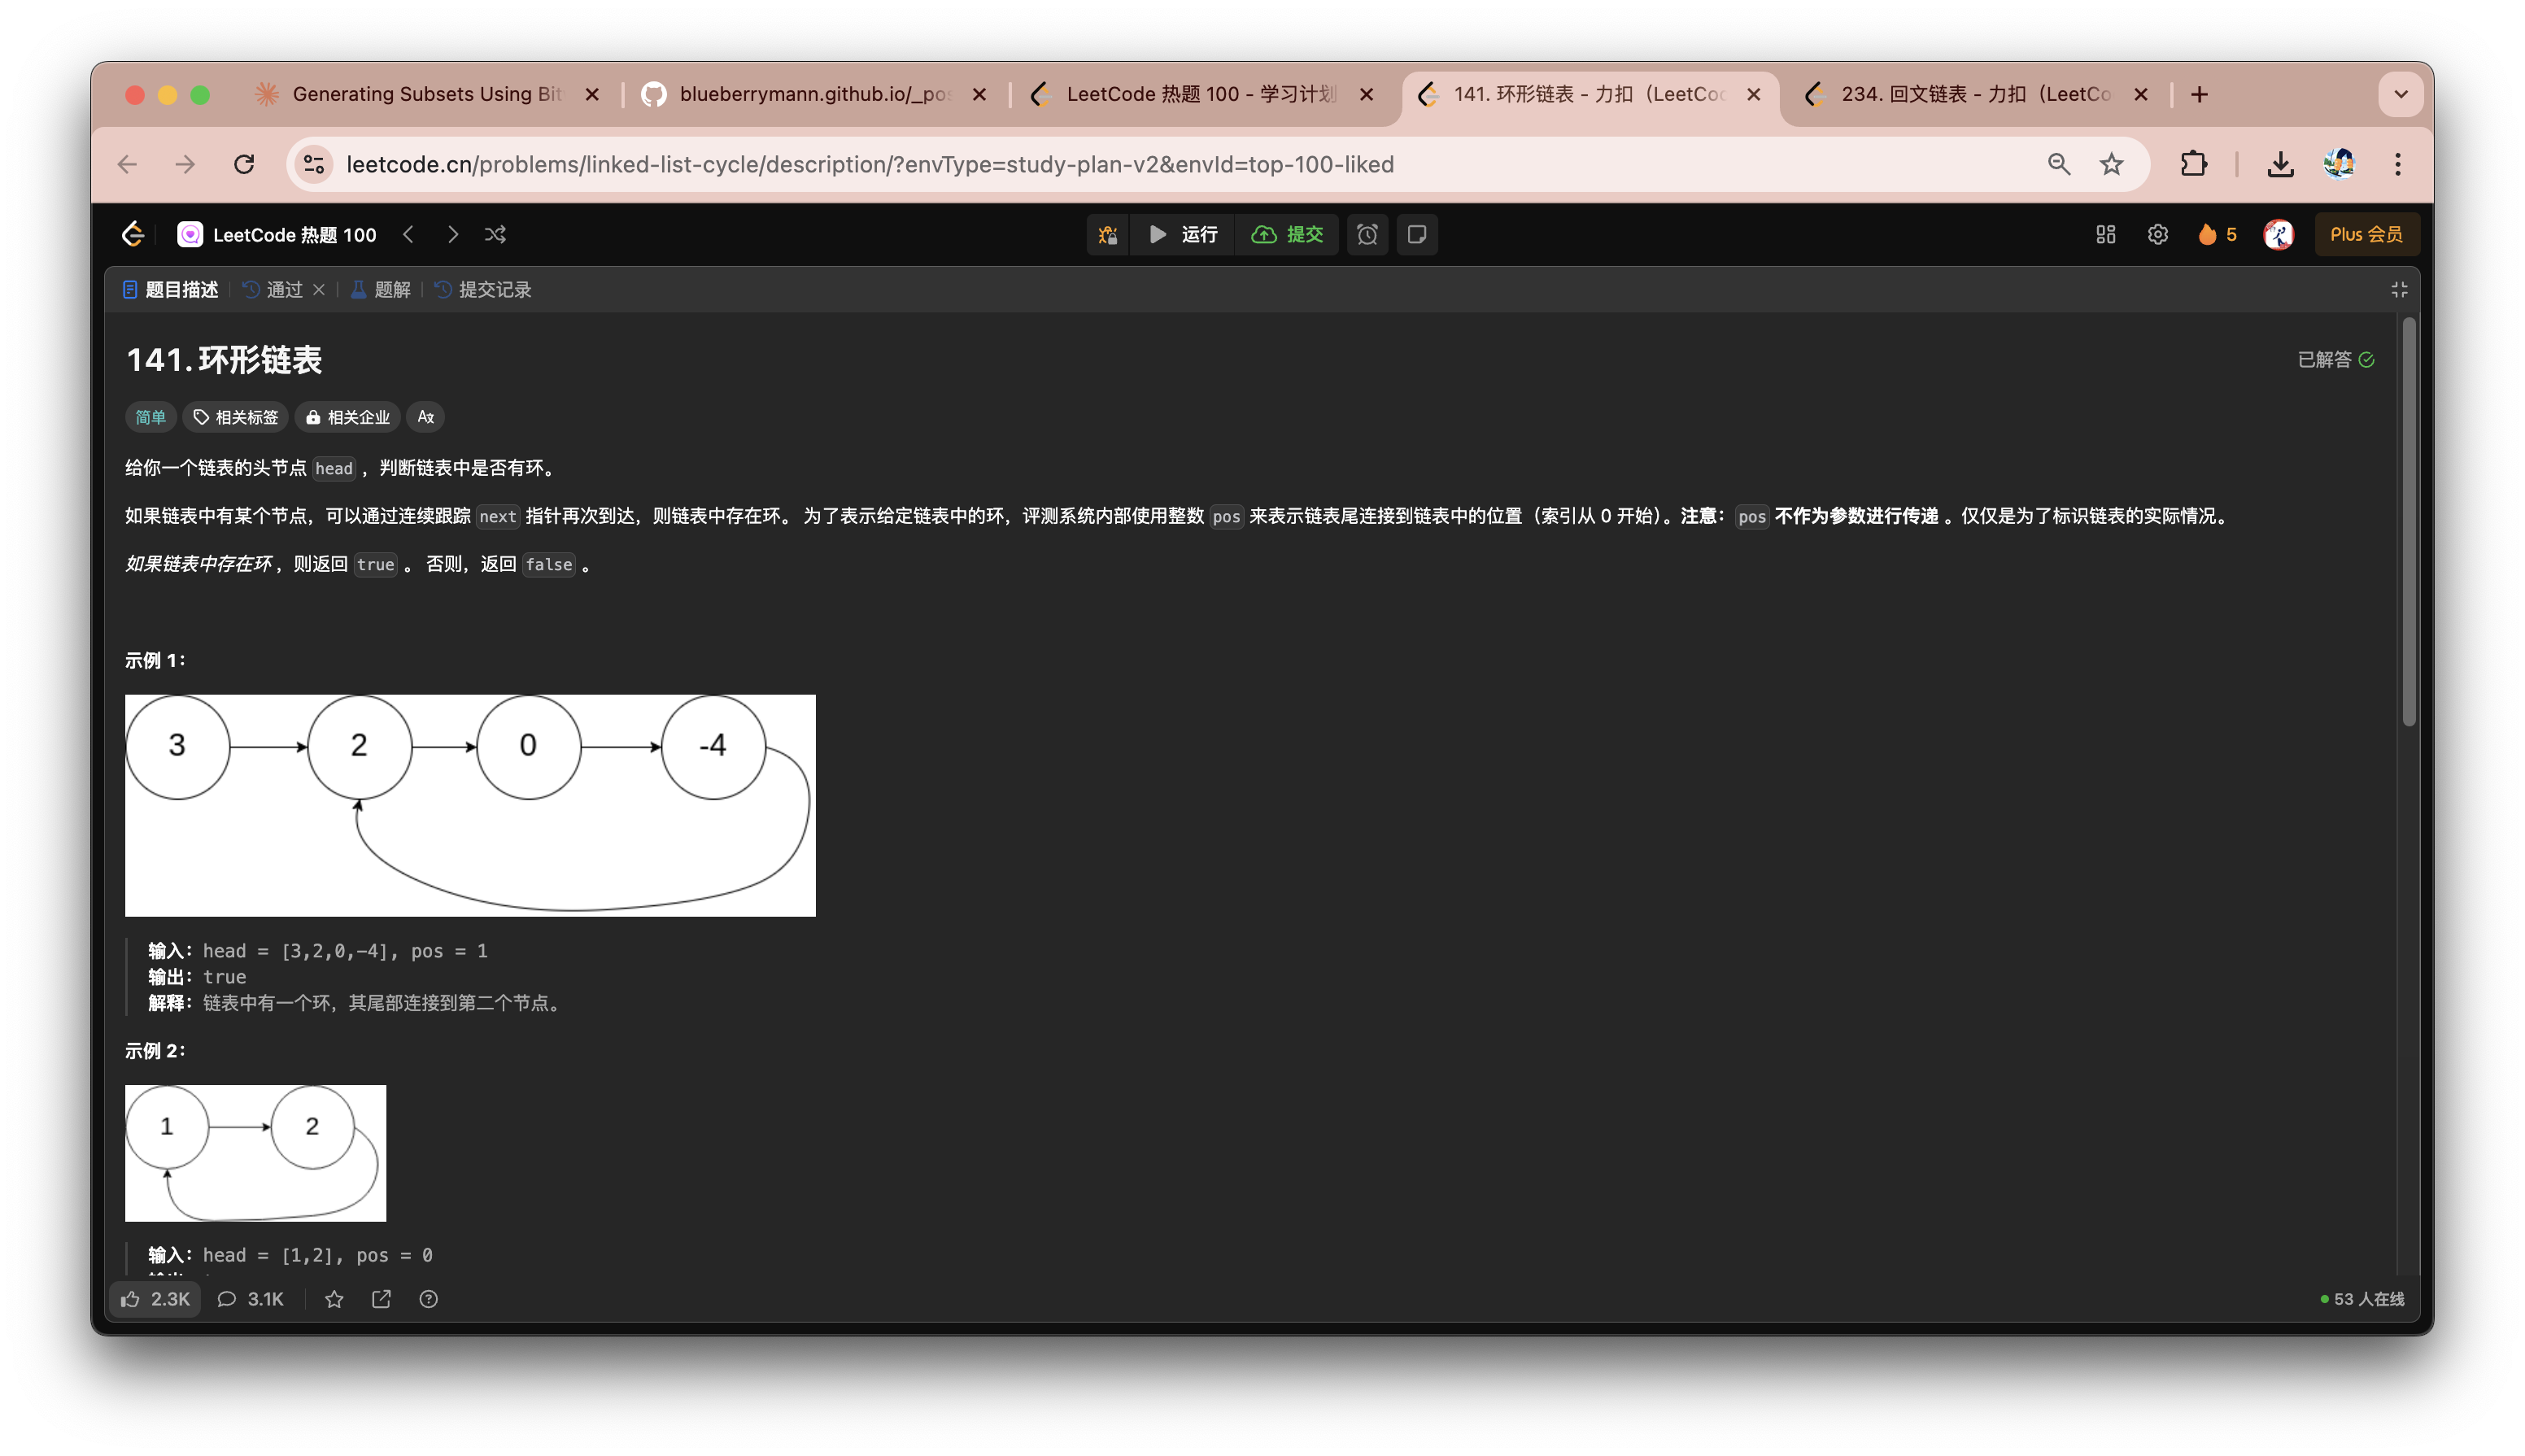
Task: Expand the 相关企业 related companies
Action: click(348, 417)
